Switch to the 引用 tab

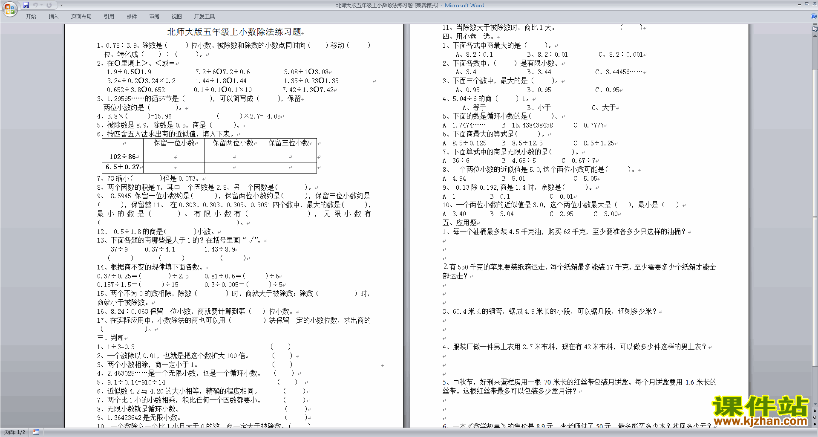(x=109, y=17)
